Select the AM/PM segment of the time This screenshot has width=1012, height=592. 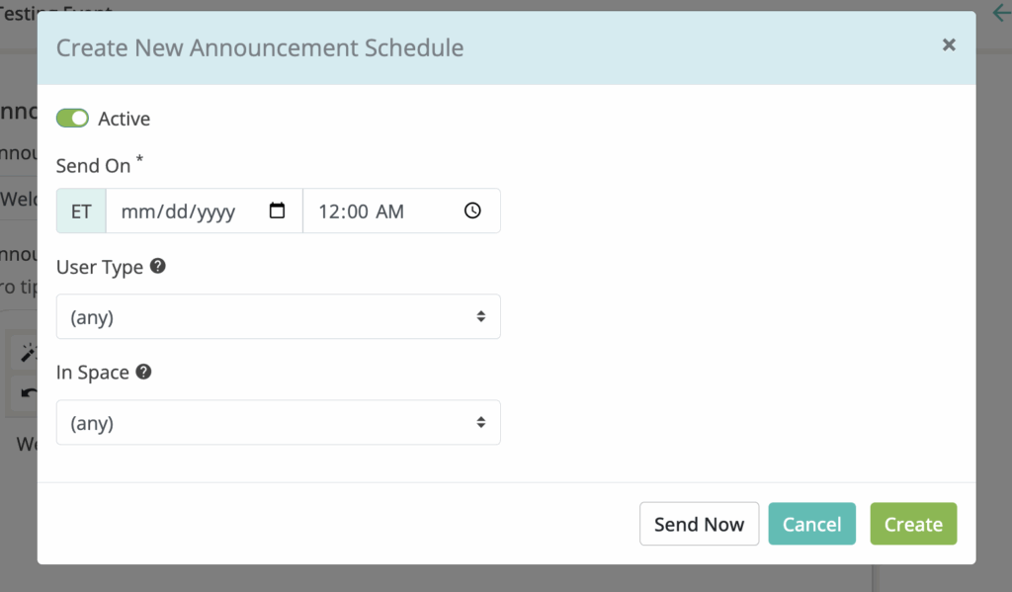tap(389, 211)
